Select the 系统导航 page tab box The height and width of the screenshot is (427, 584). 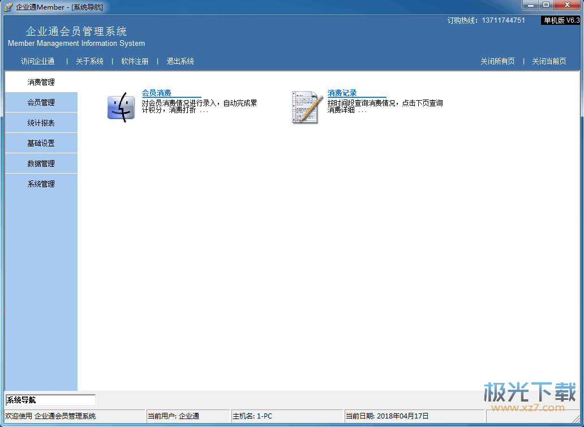point(50,400)
